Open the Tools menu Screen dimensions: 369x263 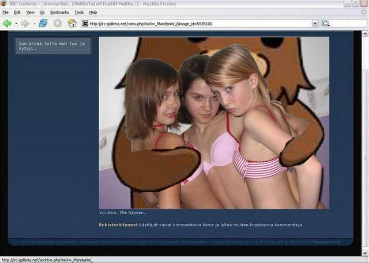click(x=79, y=12)
